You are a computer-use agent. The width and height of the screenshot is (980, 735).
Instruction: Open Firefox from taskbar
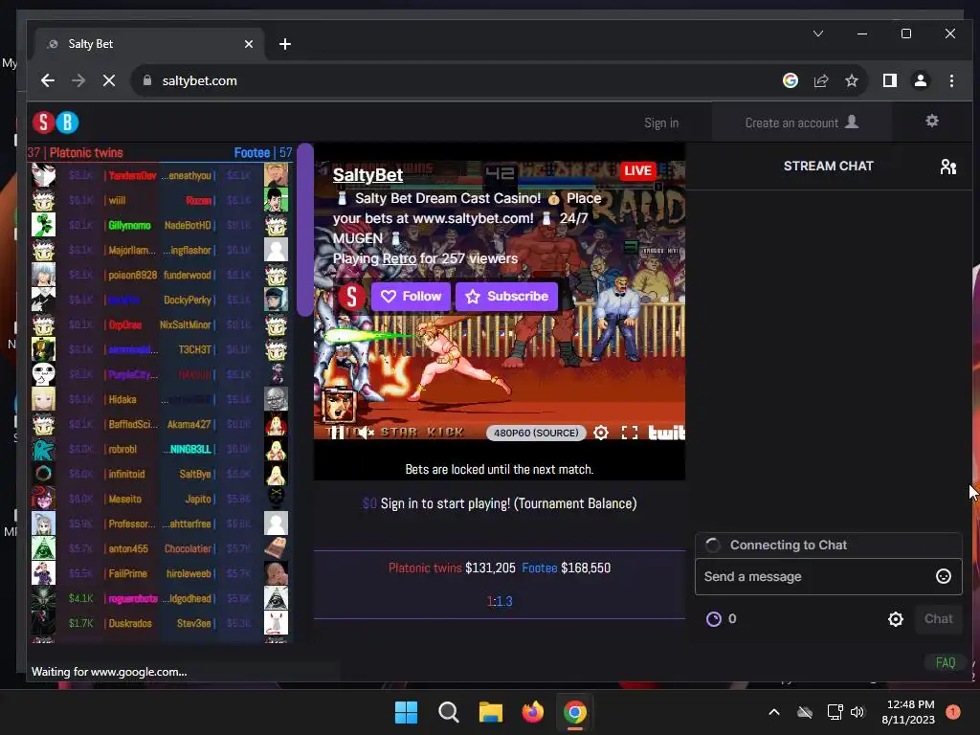pyautogui.click(x=532, y=712)
